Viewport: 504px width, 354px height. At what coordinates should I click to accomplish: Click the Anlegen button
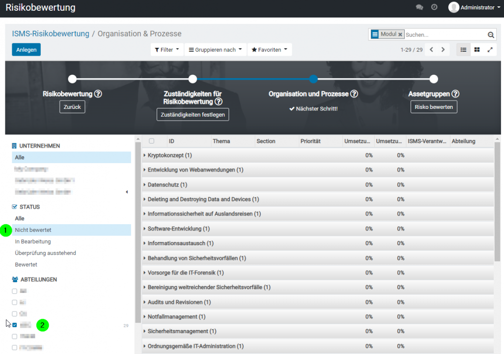pos(26,50)
